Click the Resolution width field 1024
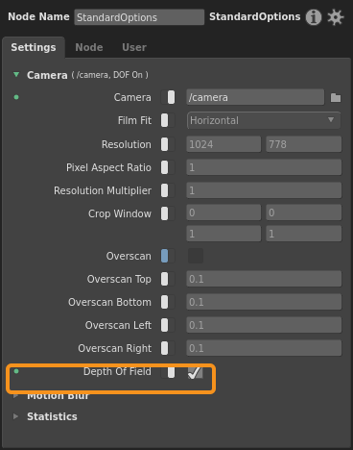353x450 pixels. coord(224,144)
